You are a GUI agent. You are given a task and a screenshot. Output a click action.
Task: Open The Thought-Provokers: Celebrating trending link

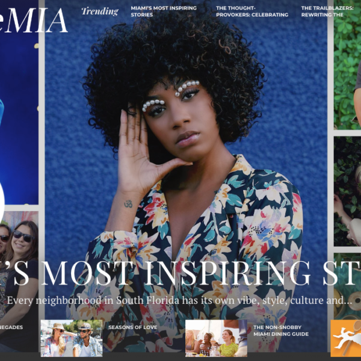tap(252, 11)
